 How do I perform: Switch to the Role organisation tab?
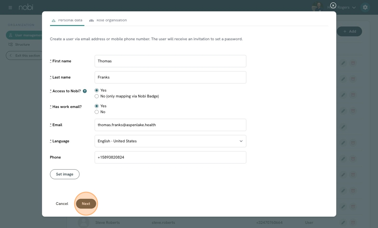click(x=108, y=20)
